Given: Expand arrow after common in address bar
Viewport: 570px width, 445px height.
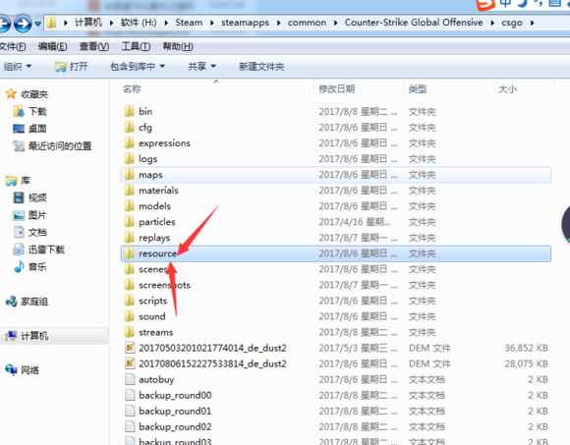Looking at the screenshot, I should coord(335,23).
